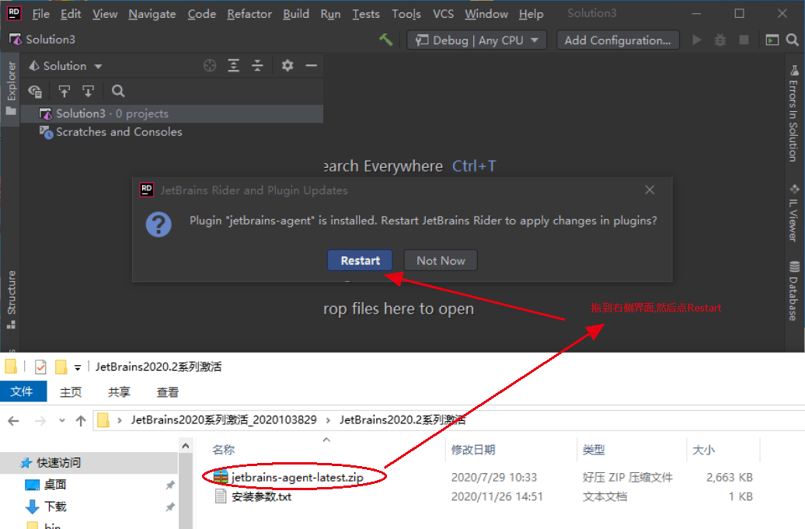Click the Restart button in the dialog
Viewport: 805px width, 529px height.
360,261
